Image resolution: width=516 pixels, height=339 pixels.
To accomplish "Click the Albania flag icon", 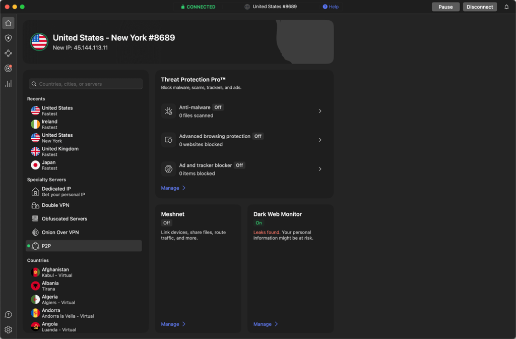I will [x=35, y=286].
